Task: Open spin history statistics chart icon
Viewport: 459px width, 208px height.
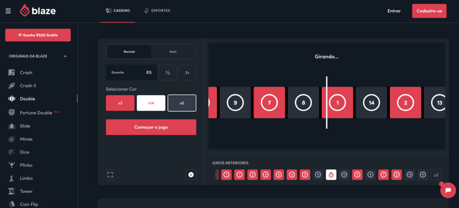Action: tap(436, 175)
